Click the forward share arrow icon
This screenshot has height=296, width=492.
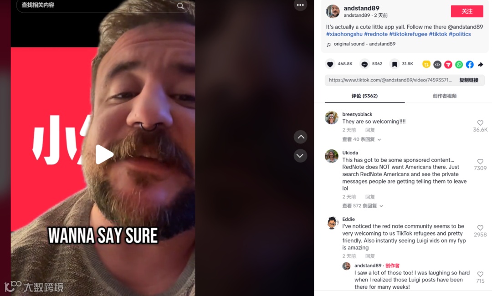pyautogui.click(x=481, y=65)
